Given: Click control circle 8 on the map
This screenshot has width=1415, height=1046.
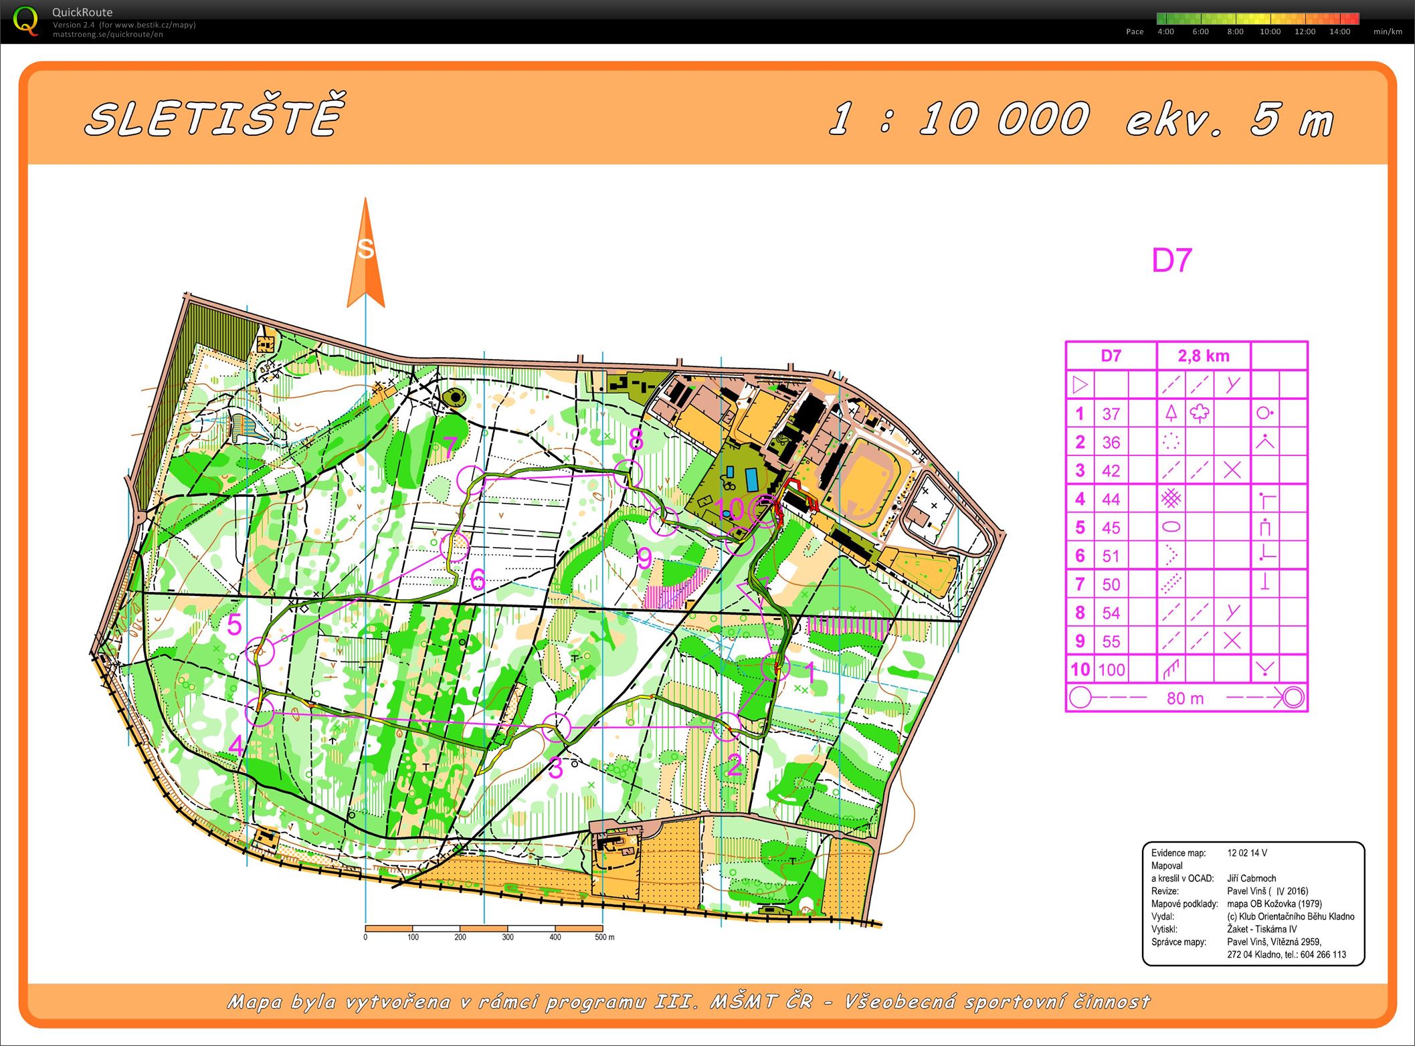Looking at the screenshot, I should pyautogui.click(x=628, y=474).
